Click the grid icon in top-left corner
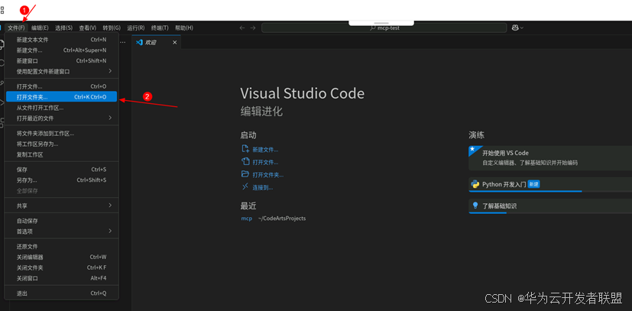Image resolution: width=632 pixels, height=311 pixels. tap(2, 10)
